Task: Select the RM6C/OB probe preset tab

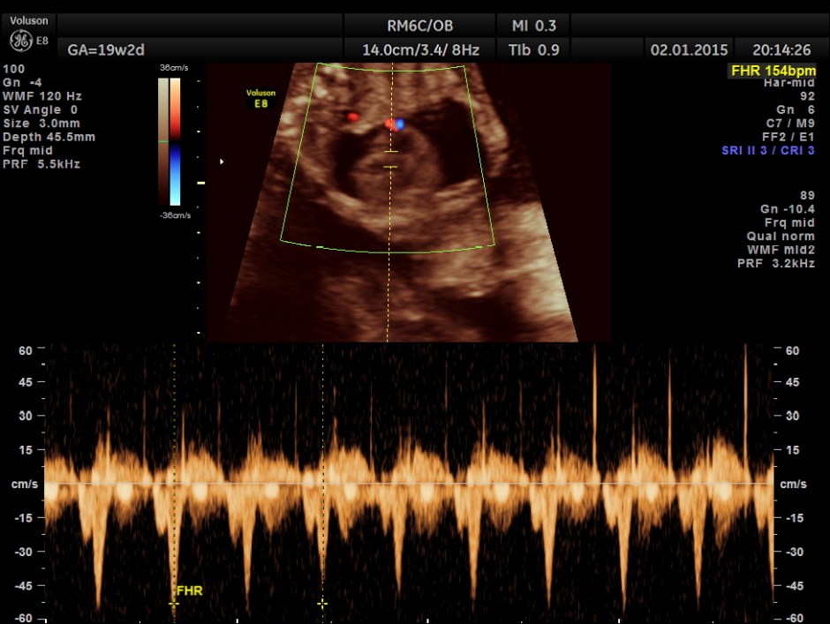Action: (421, 26)
